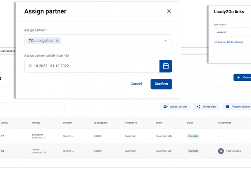Select lane row 87
The image size is (251, 169).
[125, 136]
